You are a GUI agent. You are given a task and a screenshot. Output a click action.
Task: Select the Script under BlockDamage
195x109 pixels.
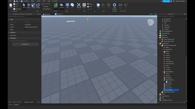[169, 82]
